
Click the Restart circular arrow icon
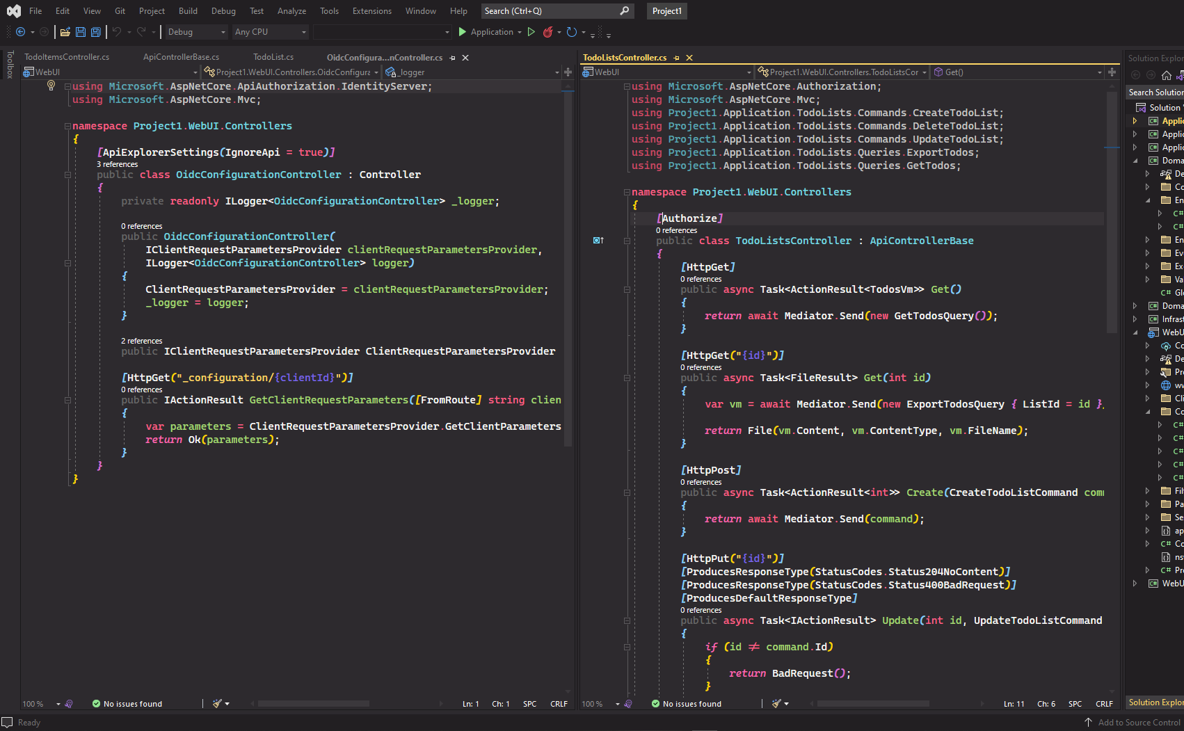pos(572,32)
